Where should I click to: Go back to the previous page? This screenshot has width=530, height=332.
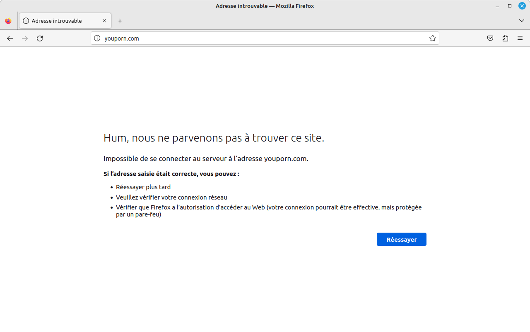click(x=10, y=38)
